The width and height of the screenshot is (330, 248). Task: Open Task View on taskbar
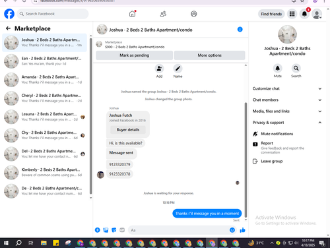[31, 243]
